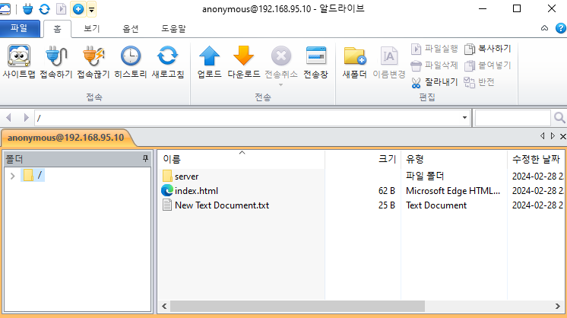Image resolution: width=567 pixels, height=318 pixels.
Task: Switch to the 옵션 ribbon tab
Action: pyautogui.click(x=131, y=29)
